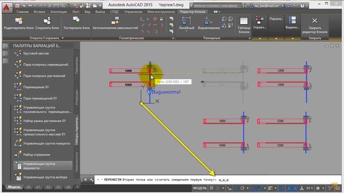This screenshot has width=344, height=193.
Task: Click the command line input area
Action: click(x=218, y=180)
